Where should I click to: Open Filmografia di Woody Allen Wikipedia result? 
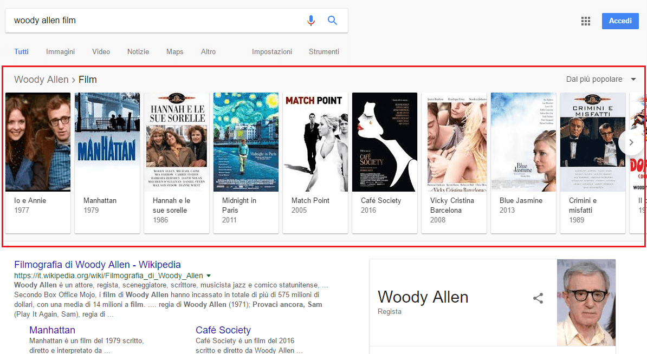point(98,265)
